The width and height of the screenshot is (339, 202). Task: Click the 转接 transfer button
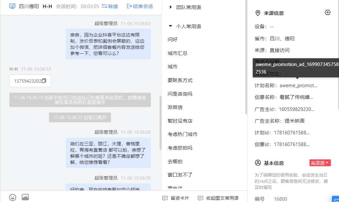(110, 6)
